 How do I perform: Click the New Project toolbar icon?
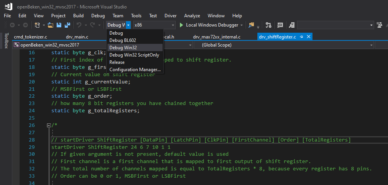[37, 25]
